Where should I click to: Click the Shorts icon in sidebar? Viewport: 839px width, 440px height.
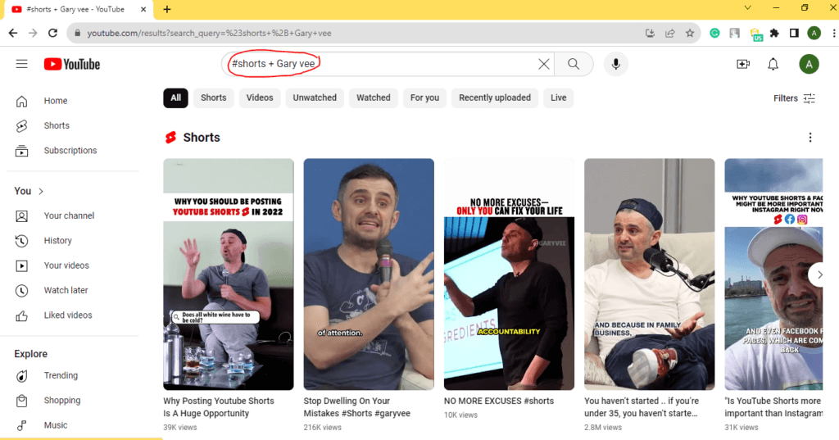pyautogui.click(x=21, y=126)
